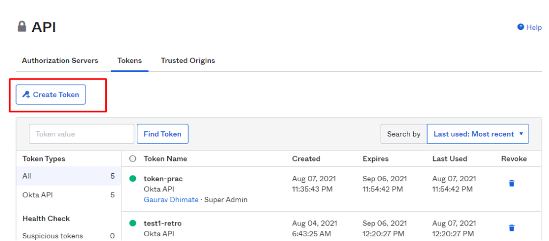The width and height of the screenshot is (549, 241).
Task: Click the lock icon beside API heading
Action: (22, 27)
